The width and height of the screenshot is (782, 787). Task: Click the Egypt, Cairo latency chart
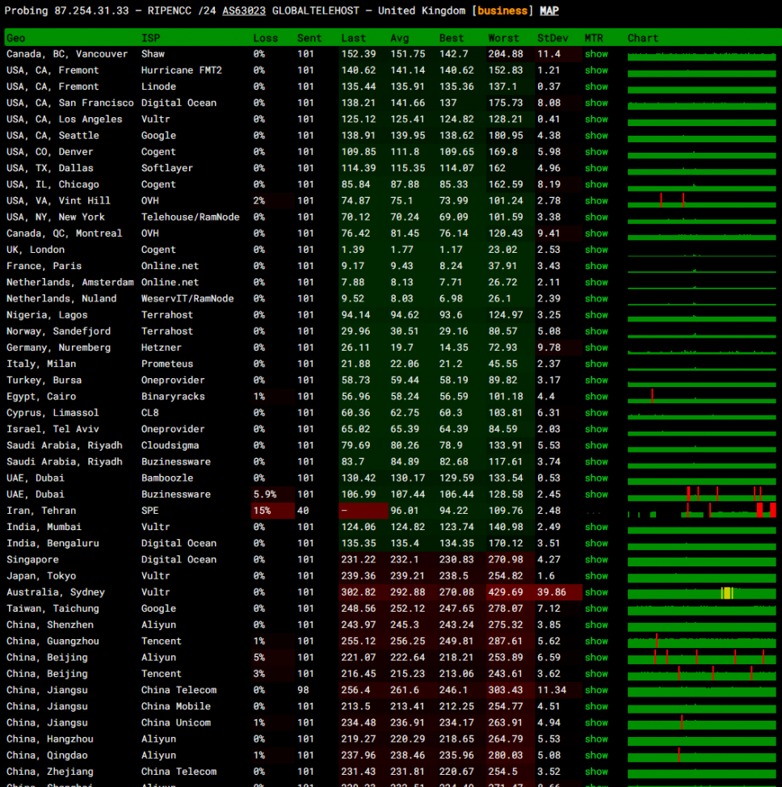point(702,397)
